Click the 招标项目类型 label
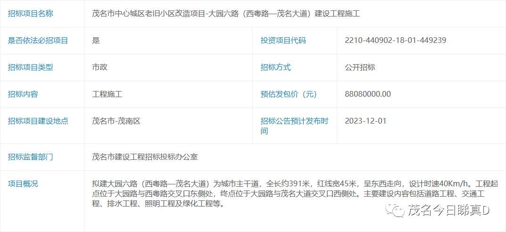Screen dimensions: 506x232 click(30, 67)
